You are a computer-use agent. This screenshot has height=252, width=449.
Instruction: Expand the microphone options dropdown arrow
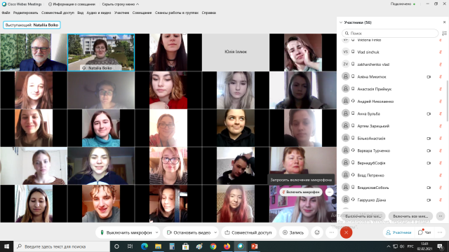[x=156, y=232]
